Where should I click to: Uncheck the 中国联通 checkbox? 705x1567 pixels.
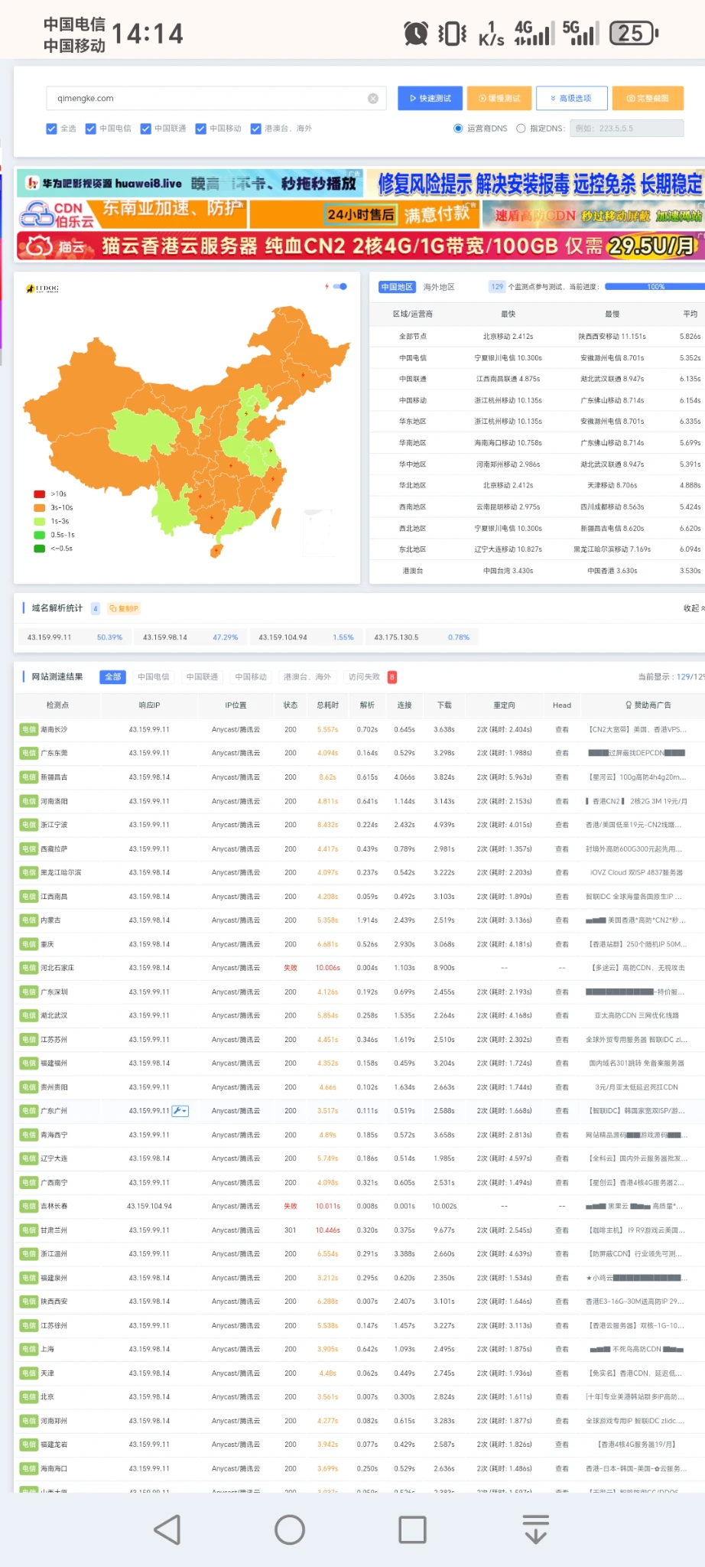coord(145,129)
